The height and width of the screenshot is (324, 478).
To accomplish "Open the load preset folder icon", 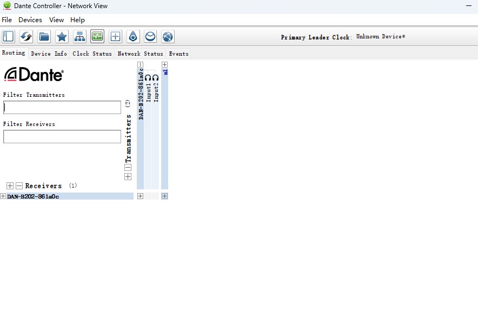I will coord(44,37).
